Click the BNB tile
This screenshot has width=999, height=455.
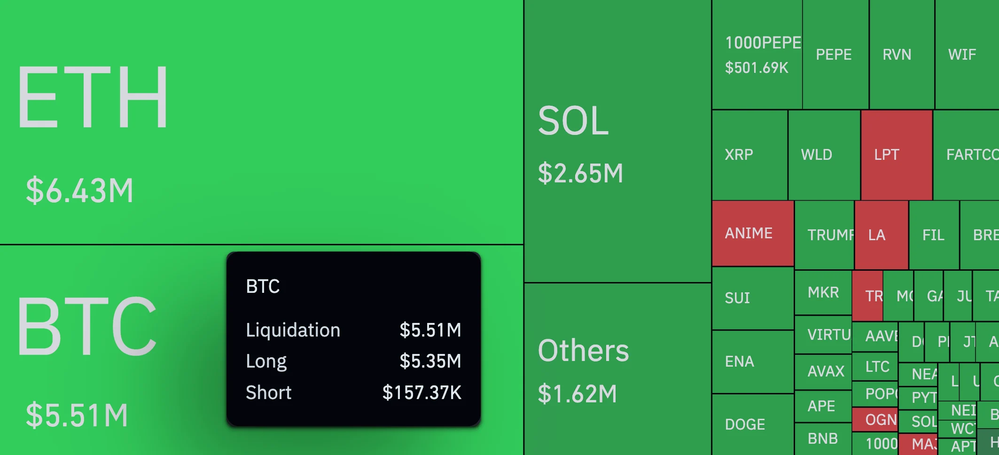click(x=823, y=439)
